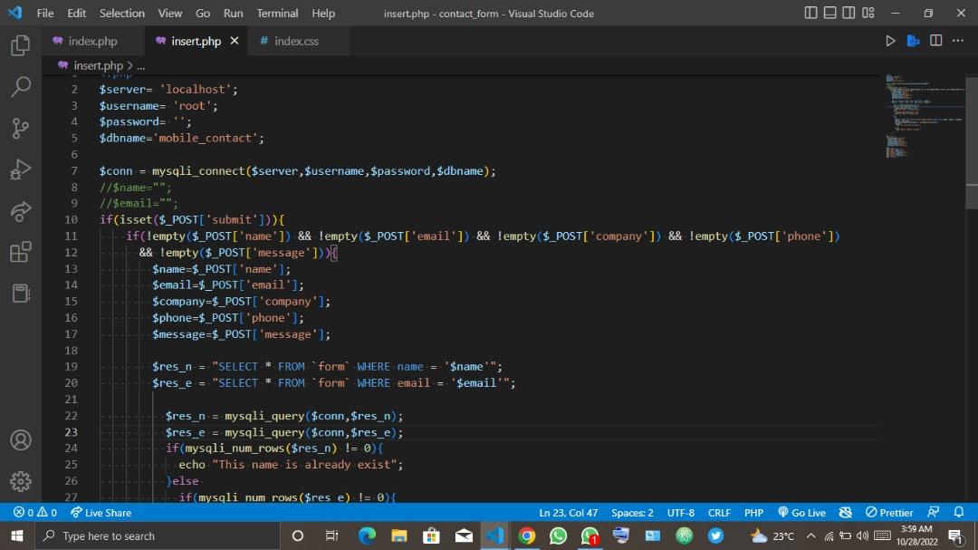This screenshot has height=550, width=978.
Task: Switch to the index.php tab
Action: (93, 41)
